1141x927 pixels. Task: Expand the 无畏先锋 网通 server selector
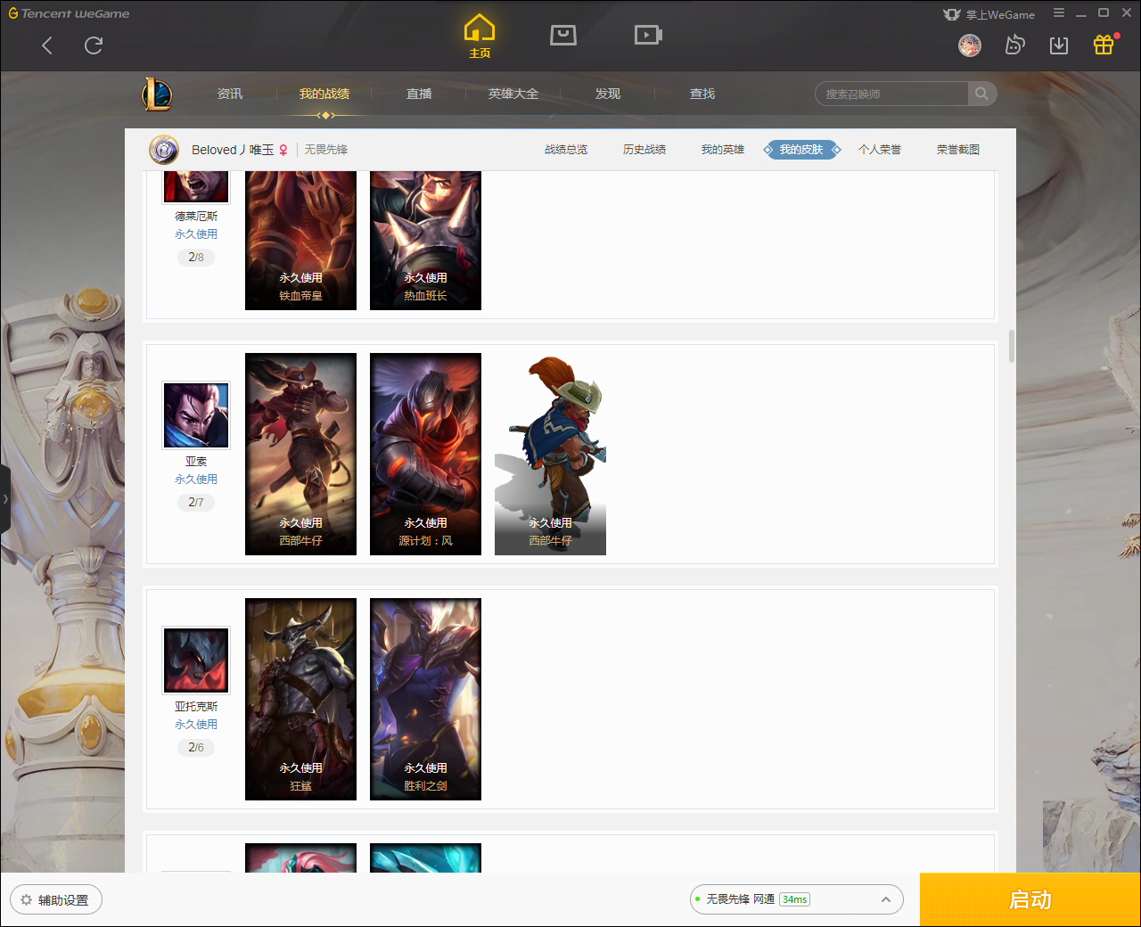pos(797,899)
